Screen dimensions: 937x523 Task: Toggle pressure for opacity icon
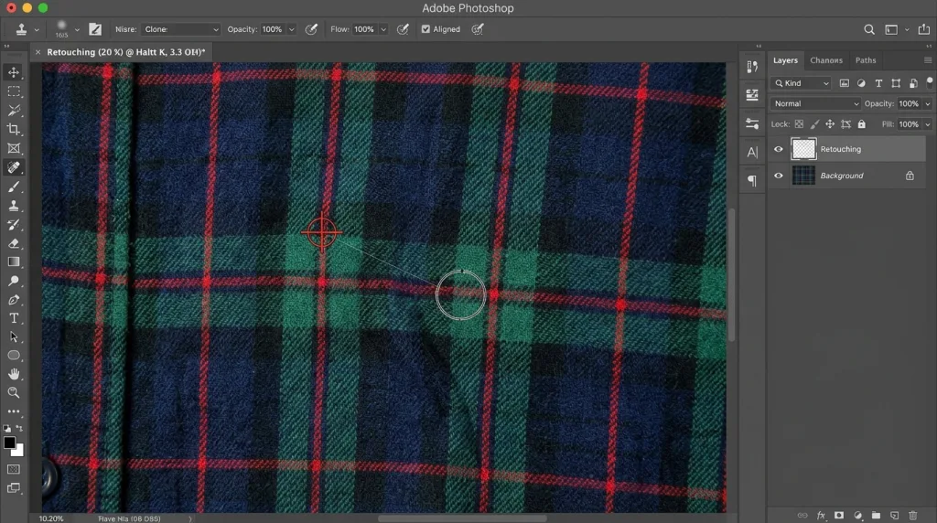311,29
